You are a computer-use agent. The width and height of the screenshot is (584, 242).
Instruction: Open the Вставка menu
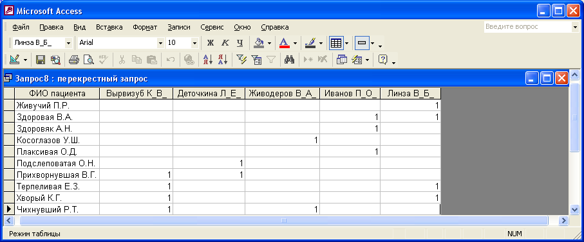109,27
